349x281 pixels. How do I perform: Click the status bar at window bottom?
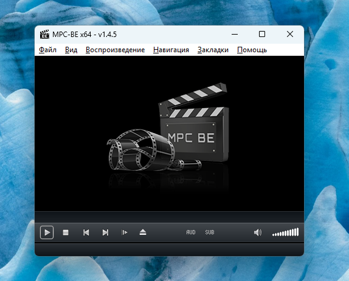pos(169,249)
